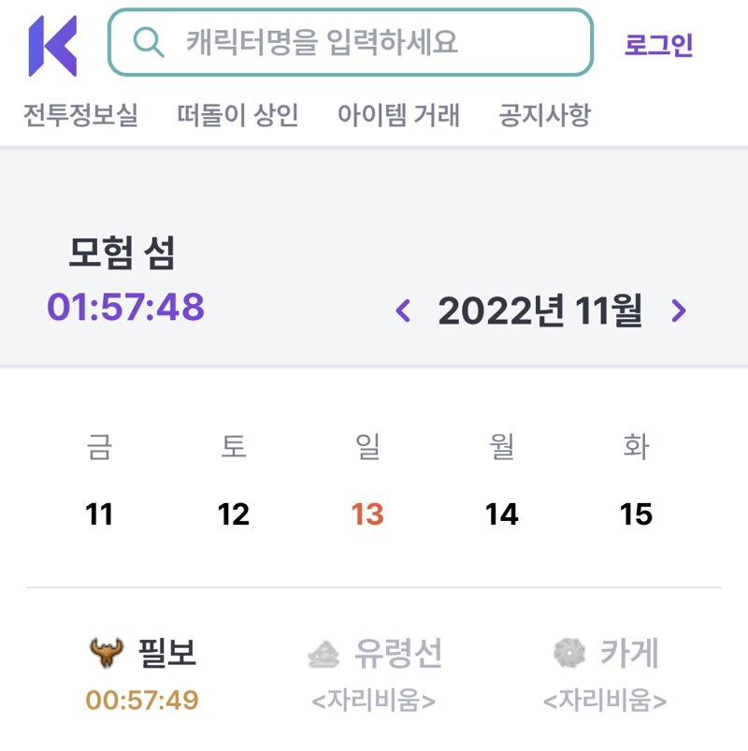The image size is (748, 751).
Task: Open the 떠돌이 상인 menu
Action: [237, 115]
